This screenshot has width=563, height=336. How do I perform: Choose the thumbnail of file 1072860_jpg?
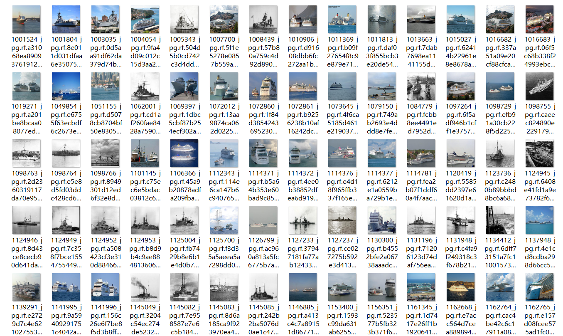[x=263, y=86]
